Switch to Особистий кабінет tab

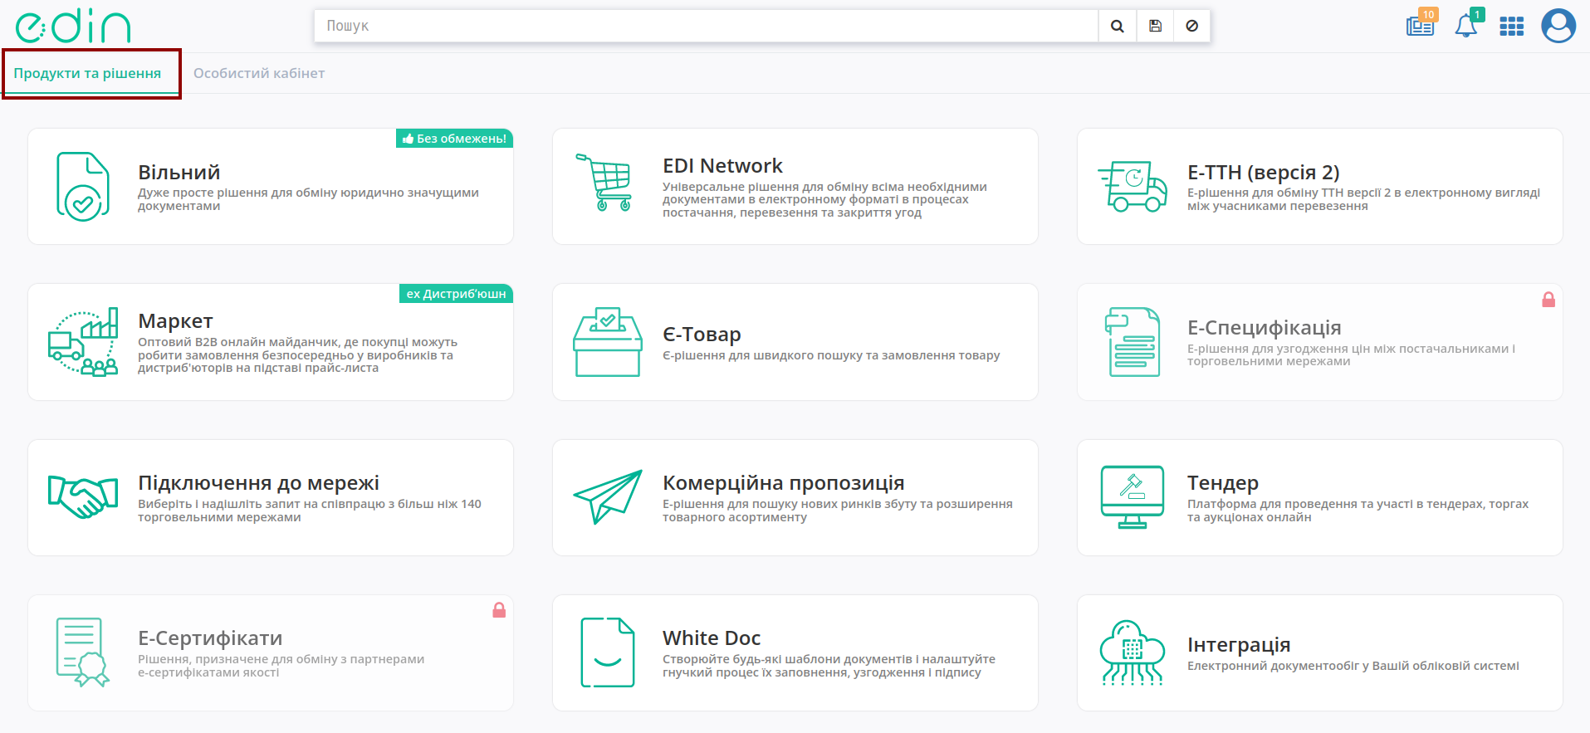click(x=259, y=73)
